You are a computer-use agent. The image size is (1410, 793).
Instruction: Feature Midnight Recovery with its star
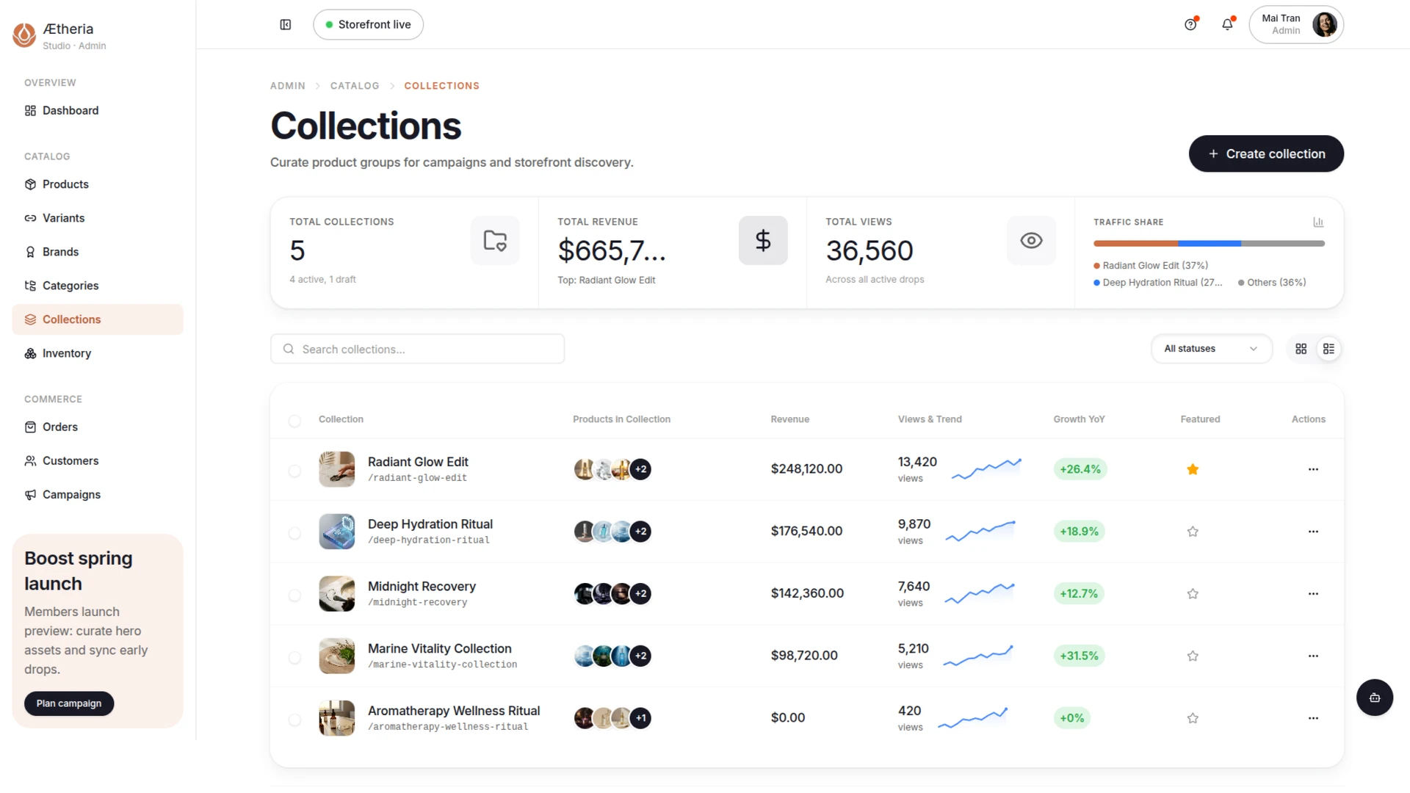[x=1193, y=593]
